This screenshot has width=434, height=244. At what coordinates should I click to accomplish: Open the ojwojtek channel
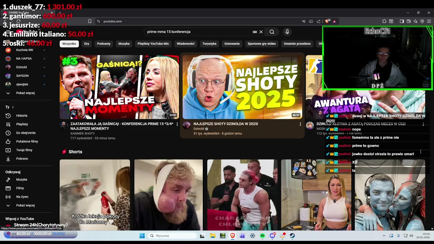[22, 84]
